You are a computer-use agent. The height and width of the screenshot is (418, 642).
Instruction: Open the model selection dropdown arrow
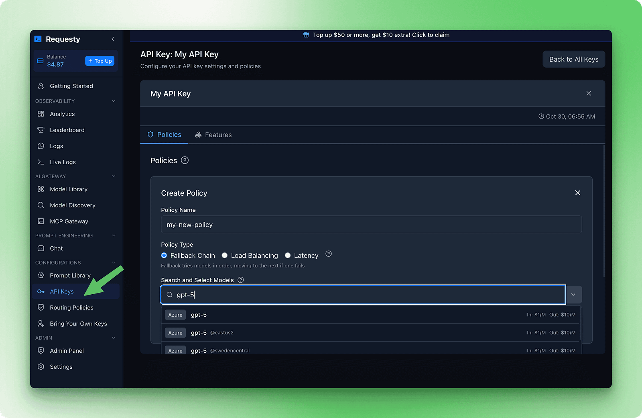(573, 294)
